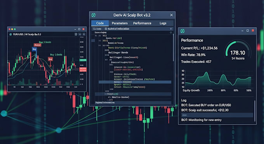Click the red dot on chart window titlebar
Viewport: 264px width, 144px height.
pos(9,29)
